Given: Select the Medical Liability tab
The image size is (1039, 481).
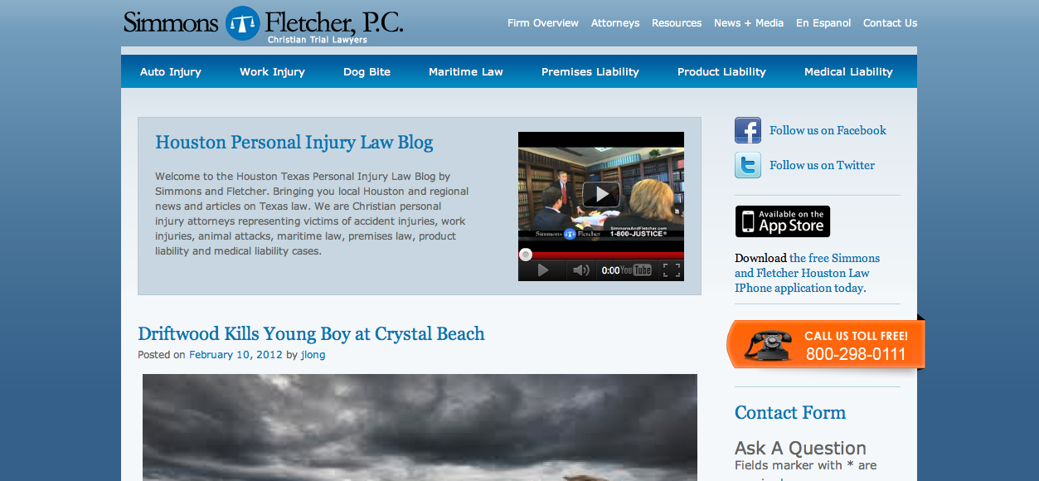Looking at the screenshot, I should point(848,72).
